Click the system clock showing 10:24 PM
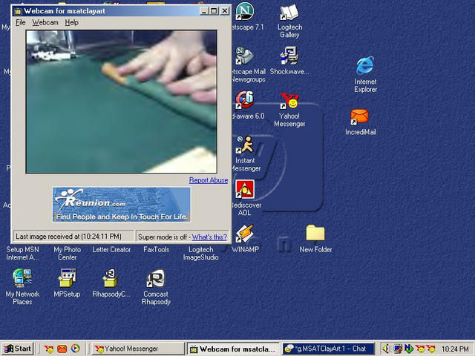 [455, 349]
